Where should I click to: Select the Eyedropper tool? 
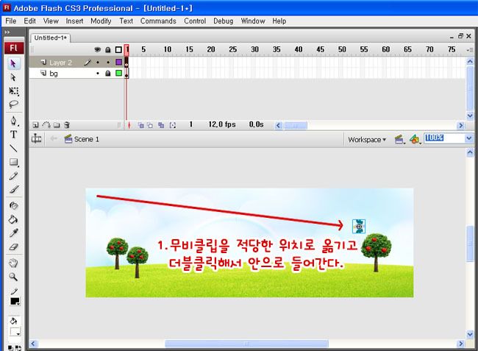pos(13,233)
